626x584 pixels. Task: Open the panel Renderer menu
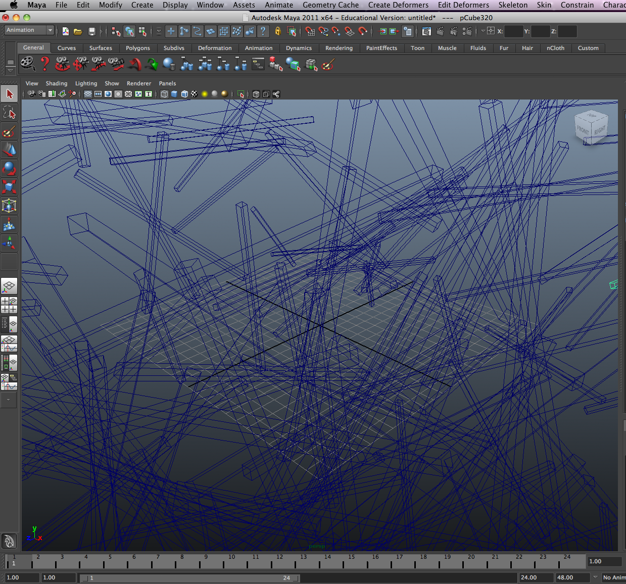coord(139,83)
